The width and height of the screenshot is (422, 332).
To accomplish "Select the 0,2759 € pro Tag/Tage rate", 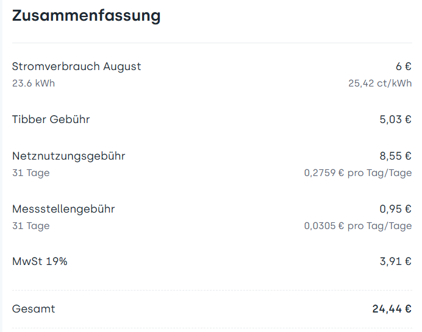I will pyautogui.click(x=358, y=173).
